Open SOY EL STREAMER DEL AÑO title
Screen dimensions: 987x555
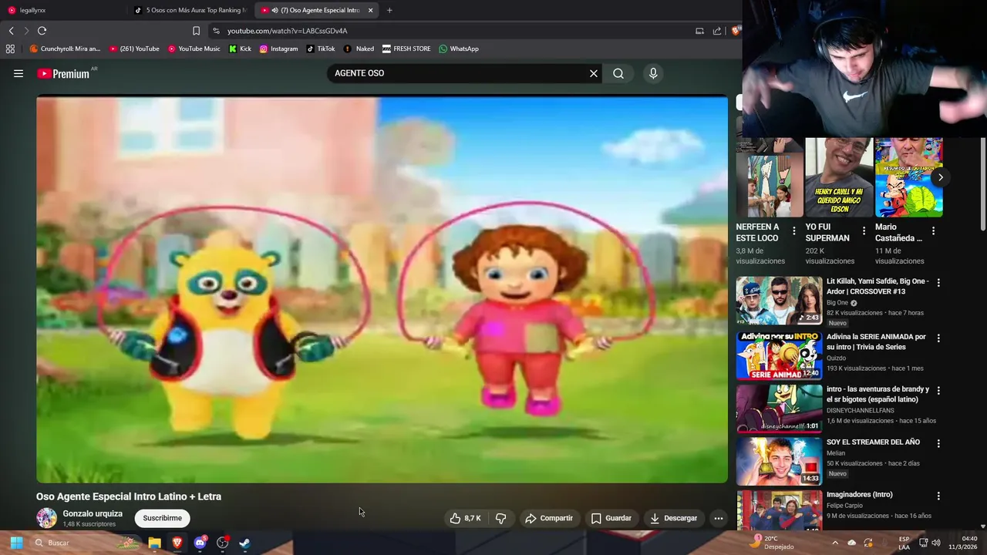873,442
